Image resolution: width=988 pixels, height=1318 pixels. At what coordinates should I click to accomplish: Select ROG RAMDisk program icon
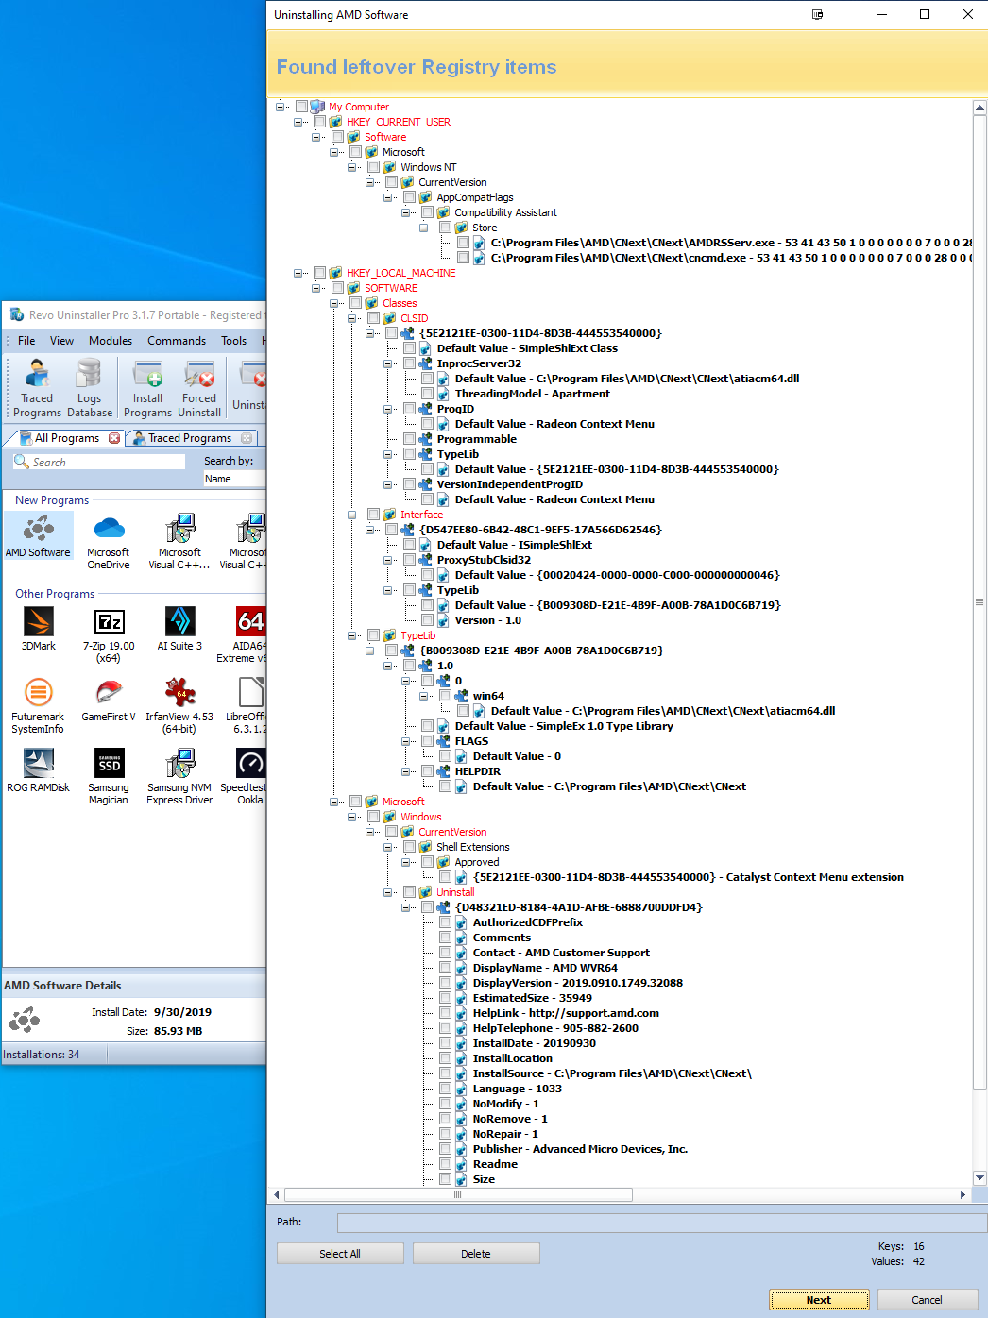point(39,770)
